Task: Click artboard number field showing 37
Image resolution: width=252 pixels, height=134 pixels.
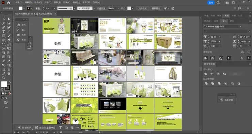Action: (x=49, y=132)
